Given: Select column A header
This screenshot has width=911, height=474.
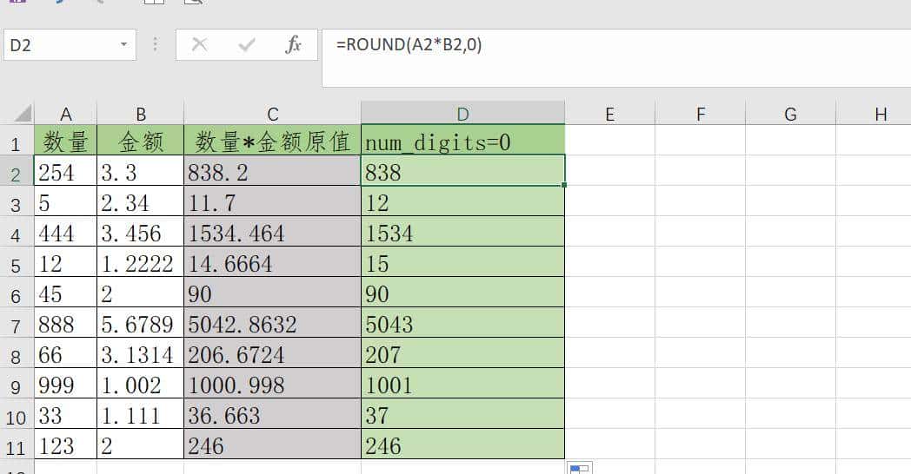Looking at the screenshot, I should [66, 113].
